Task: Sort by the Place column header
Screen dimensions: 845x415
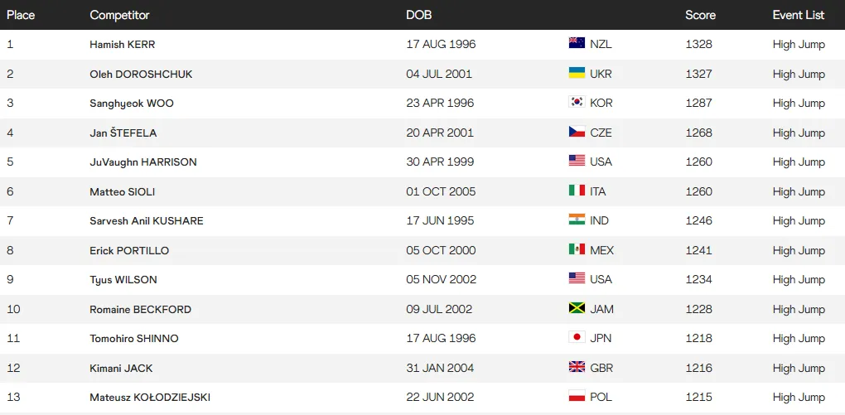Action: pyautogui.click(x=21, y=15)
